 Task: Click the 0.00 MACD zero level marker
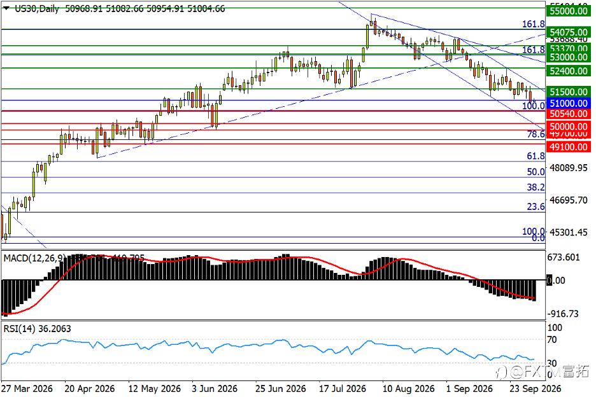point(556,281)
